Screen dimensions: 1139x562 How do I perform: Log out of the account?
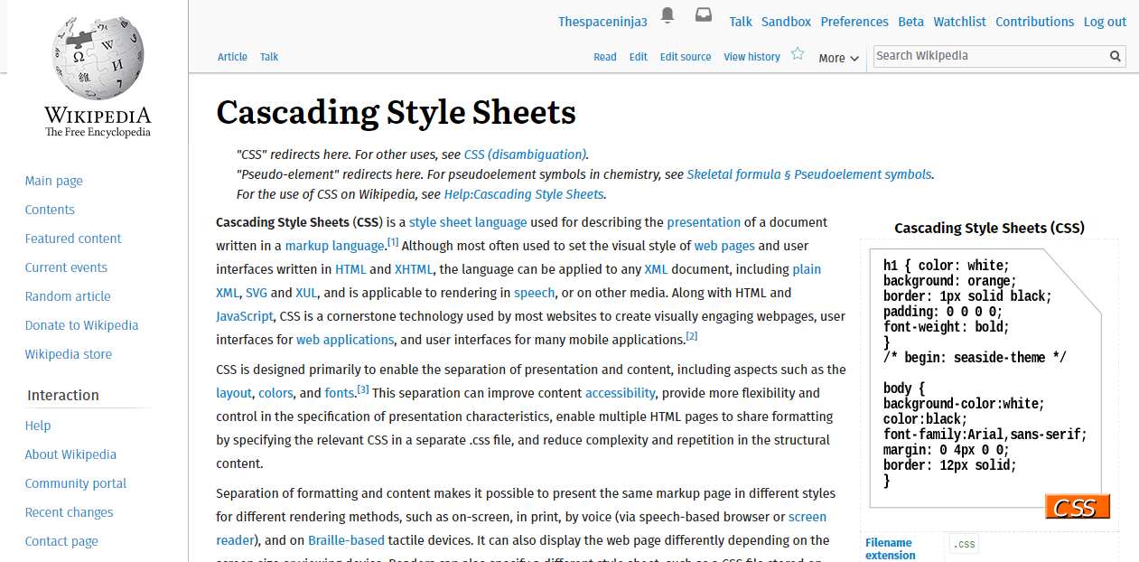tap(1105, 22)
